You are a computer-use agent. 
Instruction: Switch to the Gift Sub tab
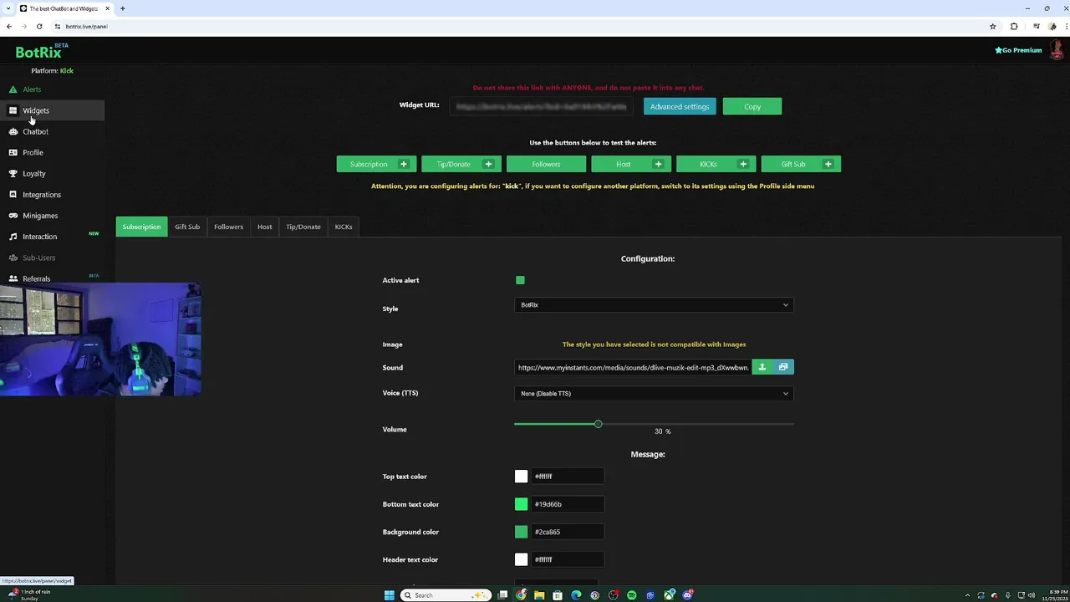187,227
